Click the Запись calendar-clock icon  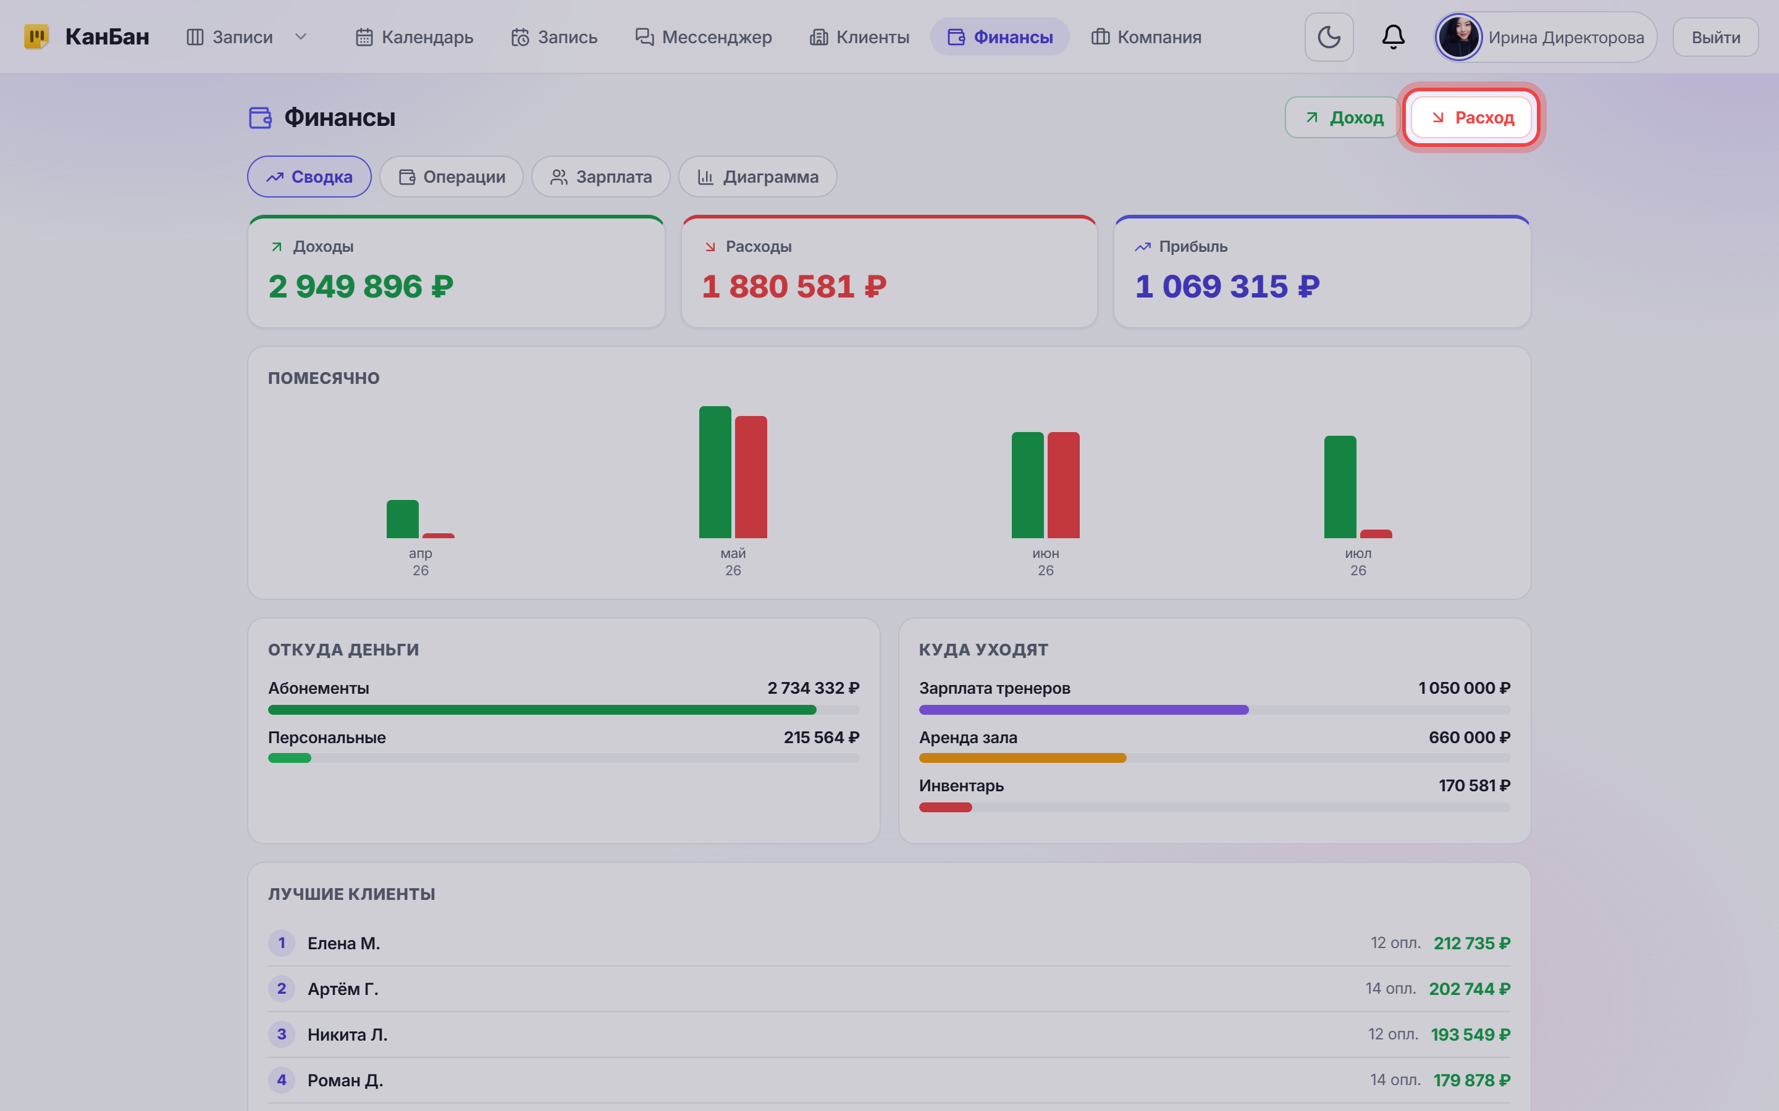coord(521,37)
